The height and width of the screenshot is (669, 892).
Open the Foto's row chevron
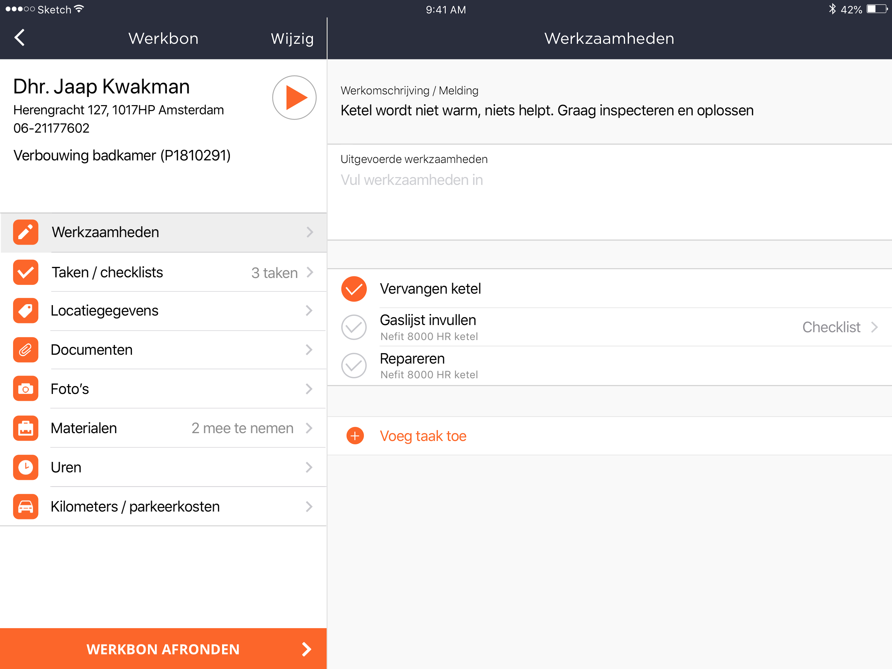(x=309, y=389)
